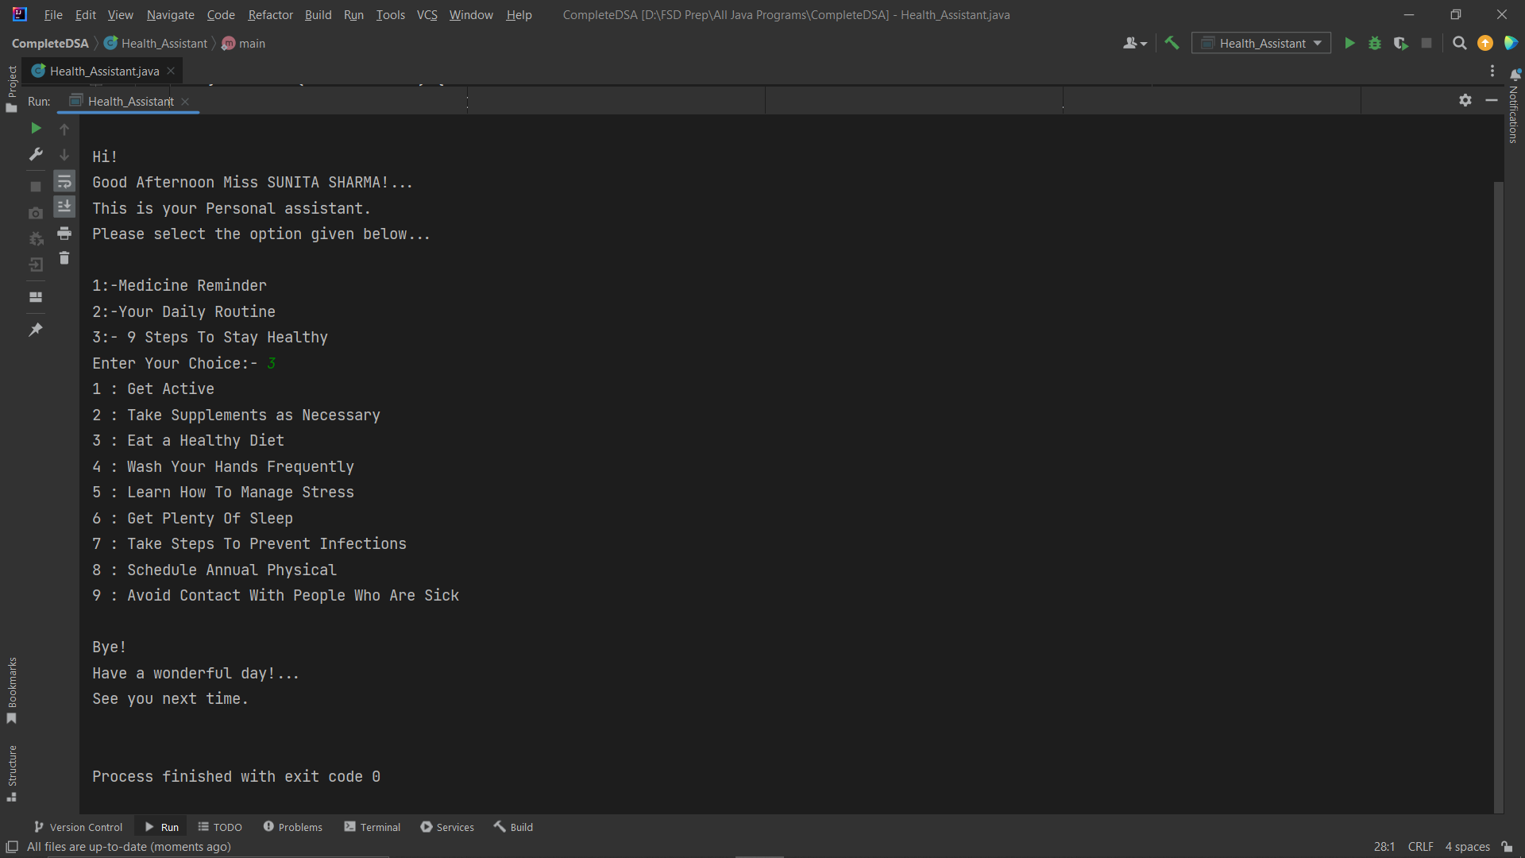
Task: Build the project with the hammer icon
Action: point(1172,44)
